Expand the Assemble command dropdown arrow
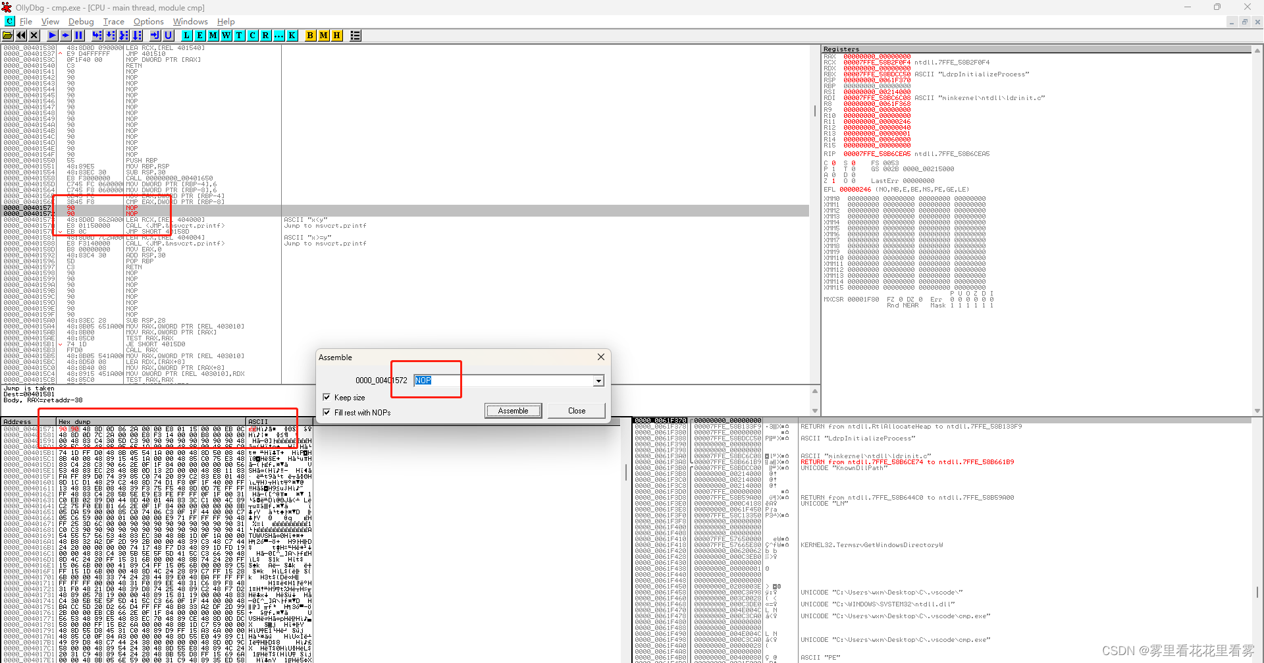The image size is (1264, 663). click(598, 381)
